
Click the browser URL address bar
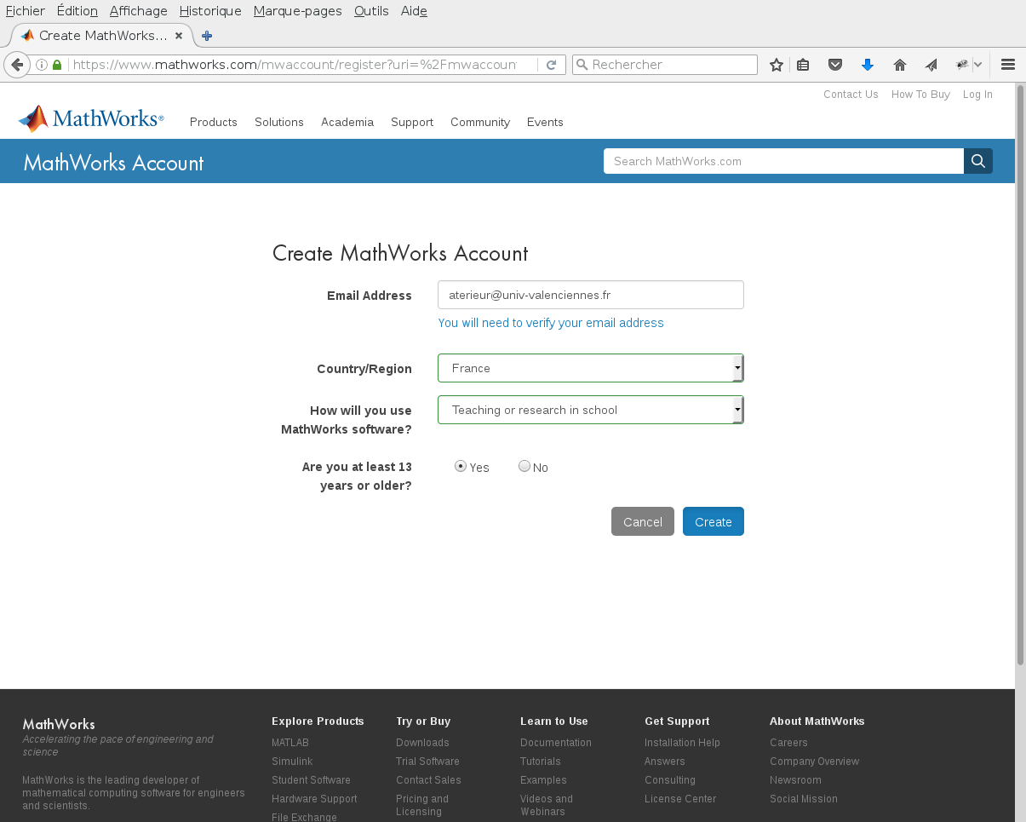coord(294,65)
